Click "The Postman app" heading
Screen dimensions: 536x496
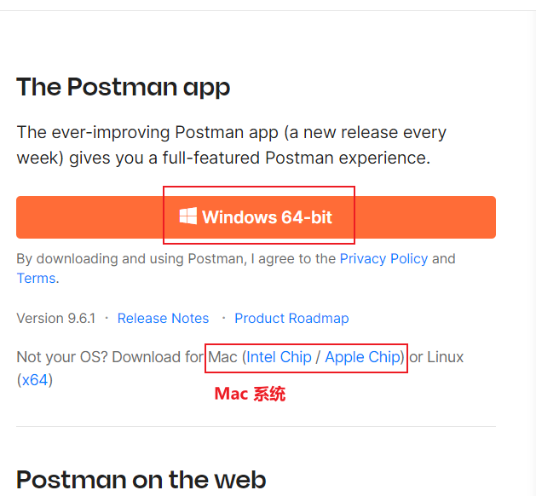pos(123,87)
